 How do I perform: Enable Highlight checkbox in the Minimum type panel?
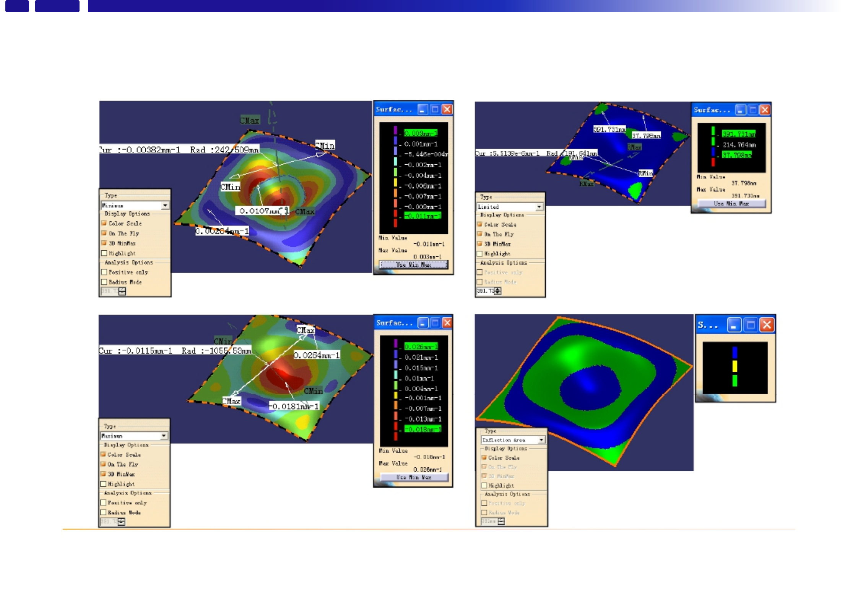pyautogui.click(x=104, y=253)
